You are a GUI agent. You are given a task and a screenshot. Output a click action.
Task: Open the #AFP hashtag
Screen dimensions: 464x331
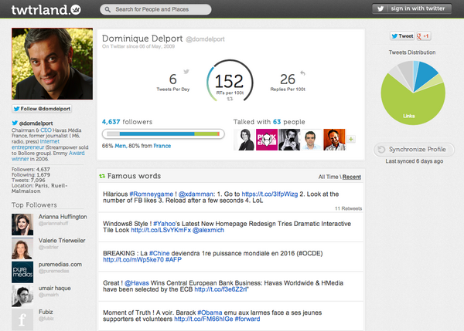coord(173,260)
